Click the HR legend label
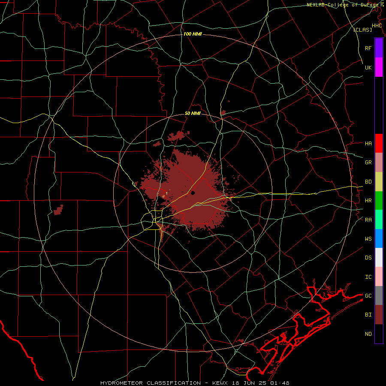Viewport: 386px width, 386px height. click(368, 201)
